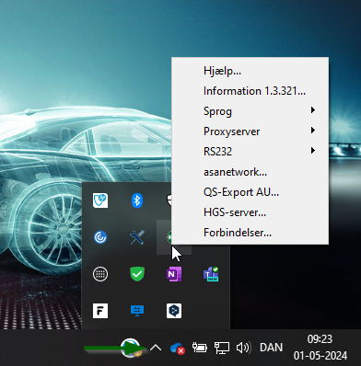
Task: Open the Microsoft Teams tray icon
Action: 211,274
